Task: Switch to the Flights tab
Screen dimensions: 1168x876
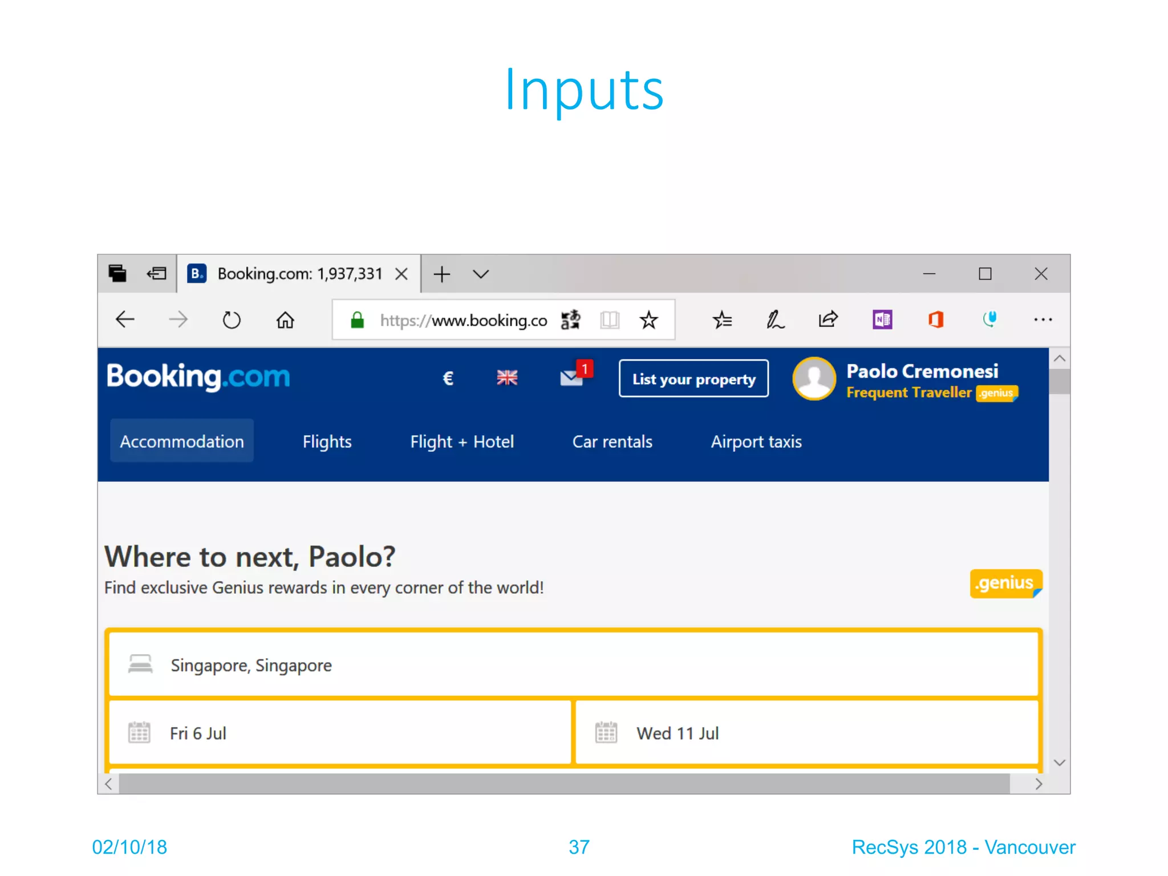Action: (327, 441)
